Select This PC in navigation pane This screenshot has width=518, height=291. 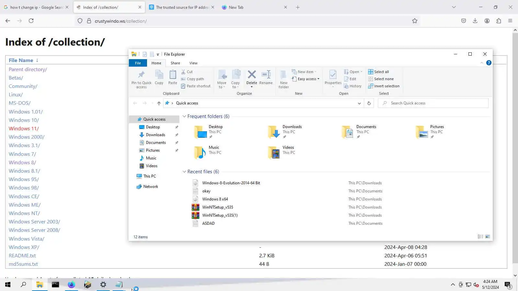150,176
